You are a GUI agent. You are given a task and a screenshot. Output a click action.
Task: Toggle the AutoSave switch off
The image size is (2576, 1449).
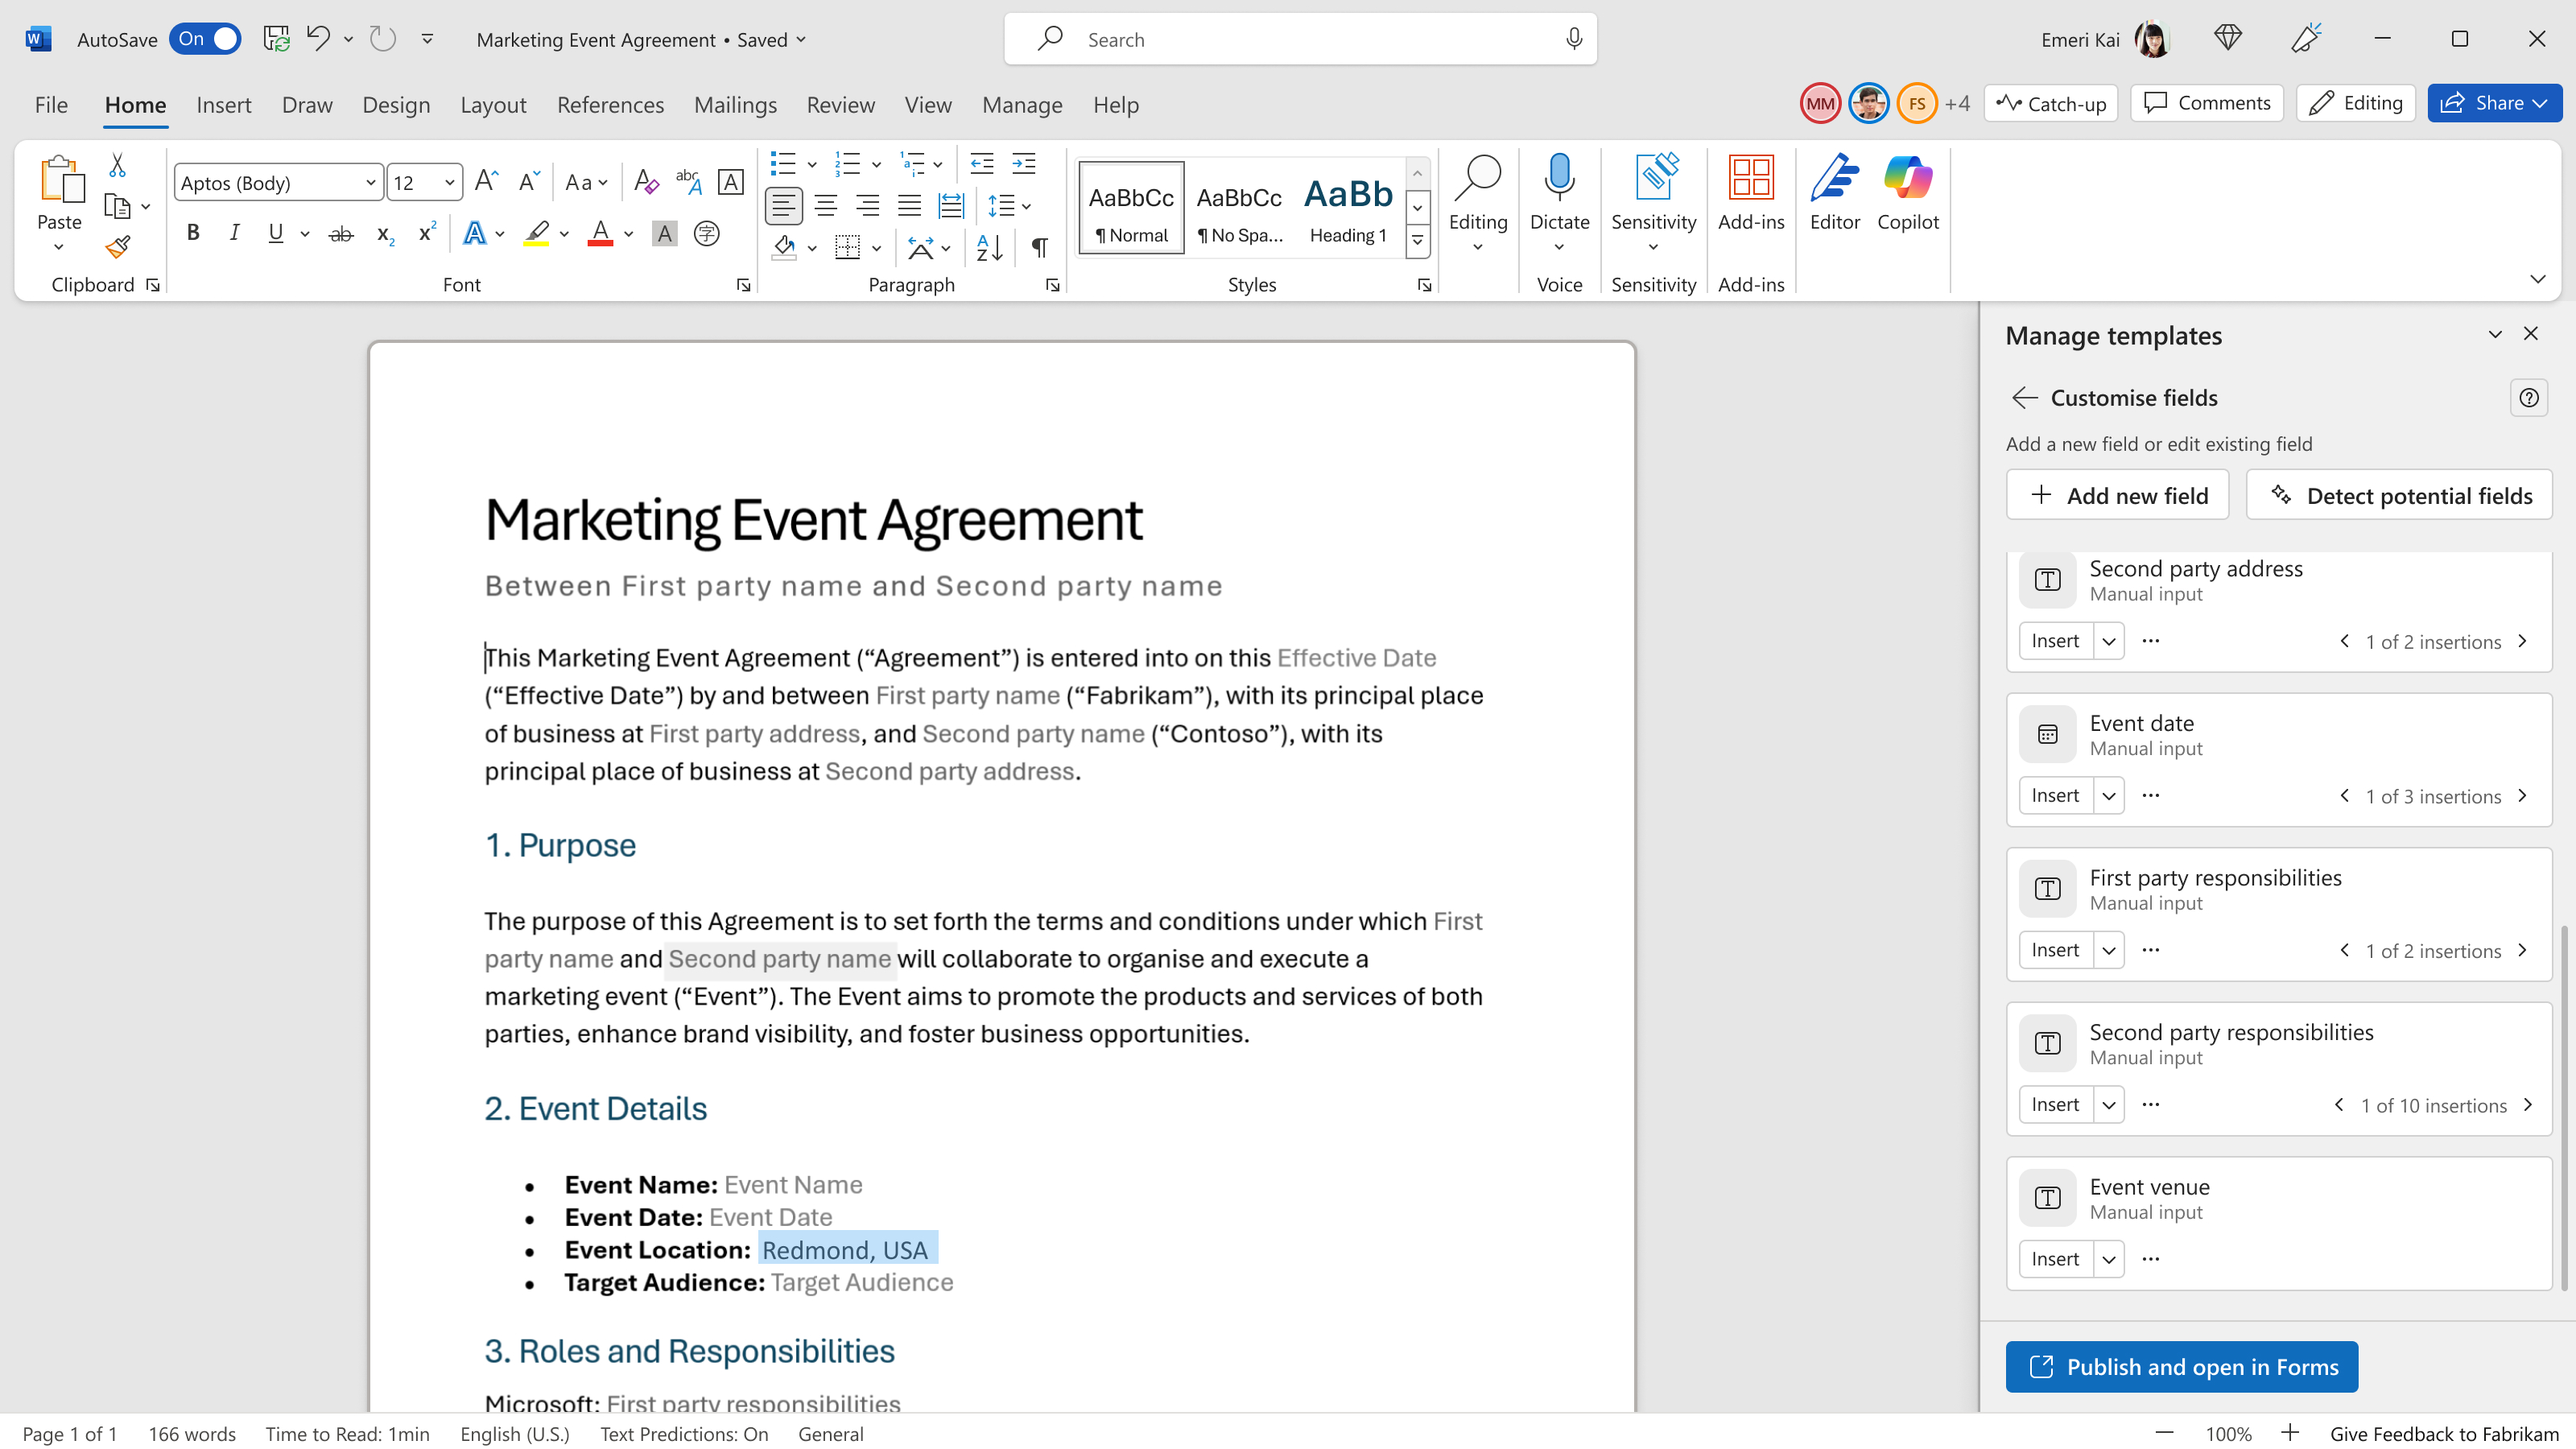pyautogui.click(x=205, y=39)
